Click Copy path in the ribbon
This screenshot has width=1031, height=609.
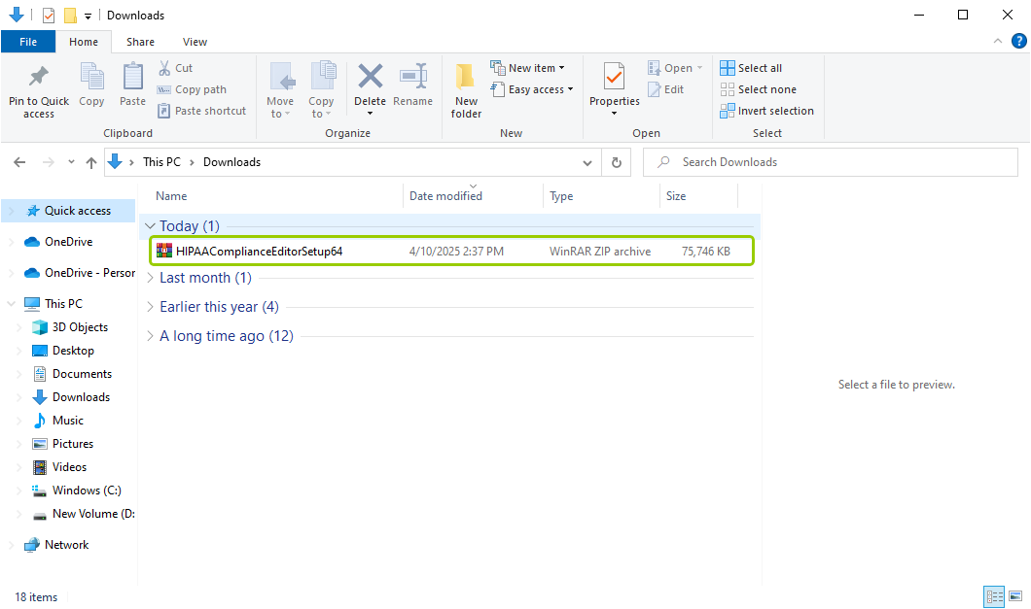pos(192,89)
